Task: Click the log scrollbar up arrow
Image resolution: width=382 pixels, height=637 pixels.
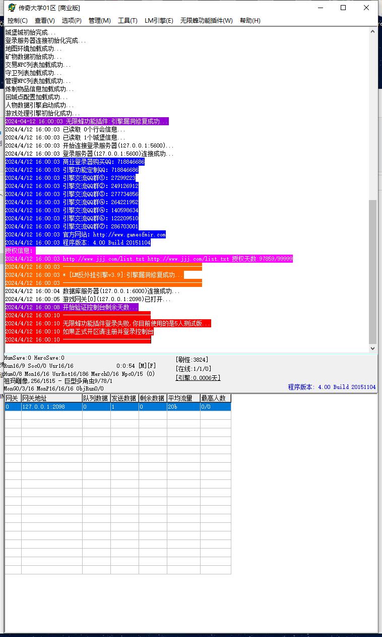Action: [373, 31]
